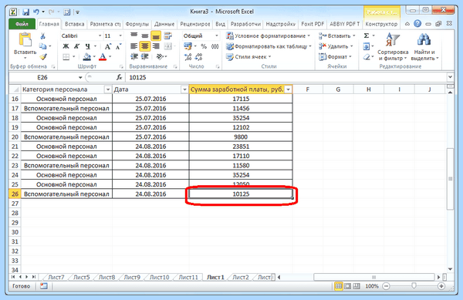Switch to sheet tab Лист2

point(240,278)
